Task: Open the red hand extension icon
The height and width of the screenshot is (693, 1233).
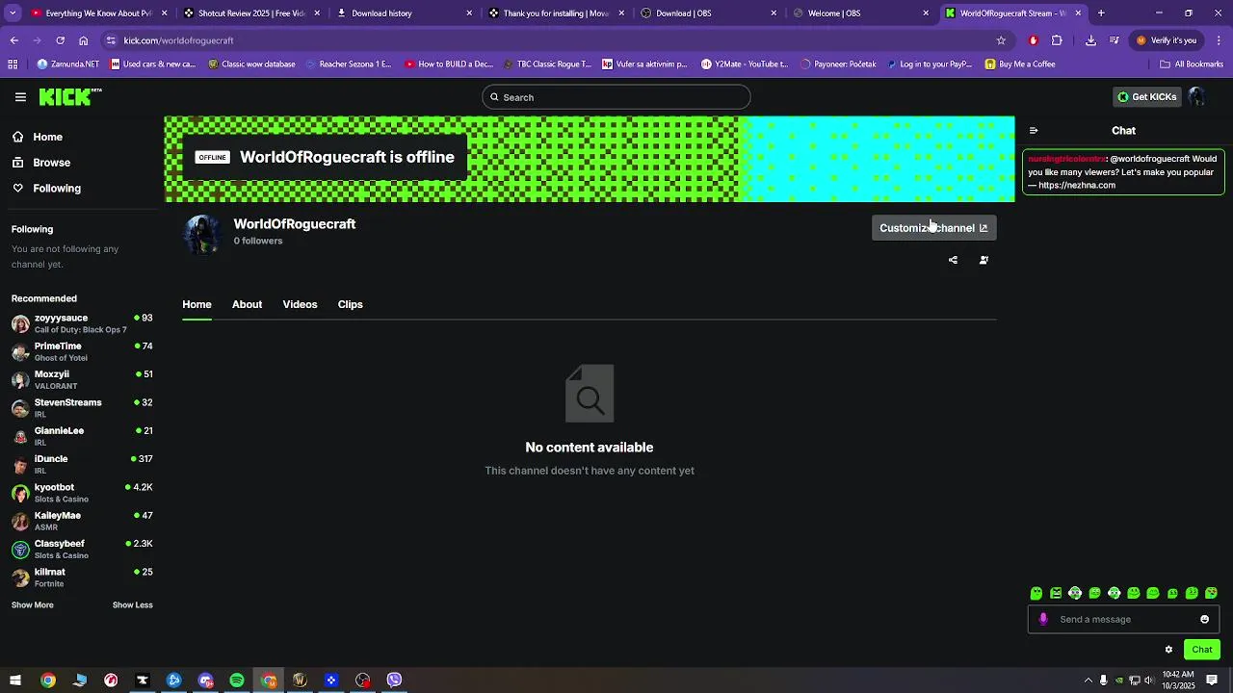Action: coord(1034,40)
